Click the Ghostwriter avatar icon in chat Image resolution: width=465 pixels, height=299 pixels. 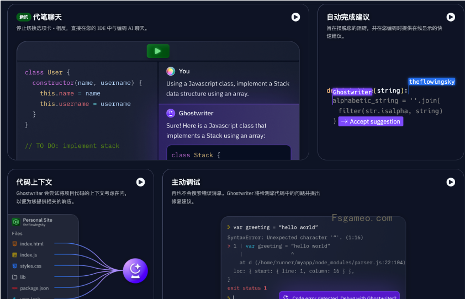click(x=171, y=113)
